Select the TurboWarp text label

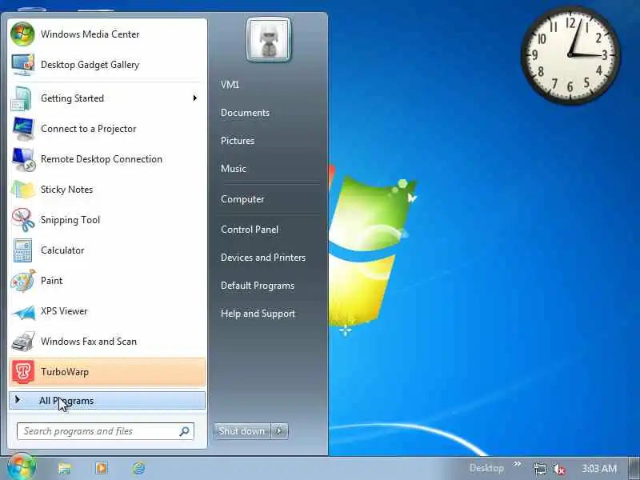point(65,372)
